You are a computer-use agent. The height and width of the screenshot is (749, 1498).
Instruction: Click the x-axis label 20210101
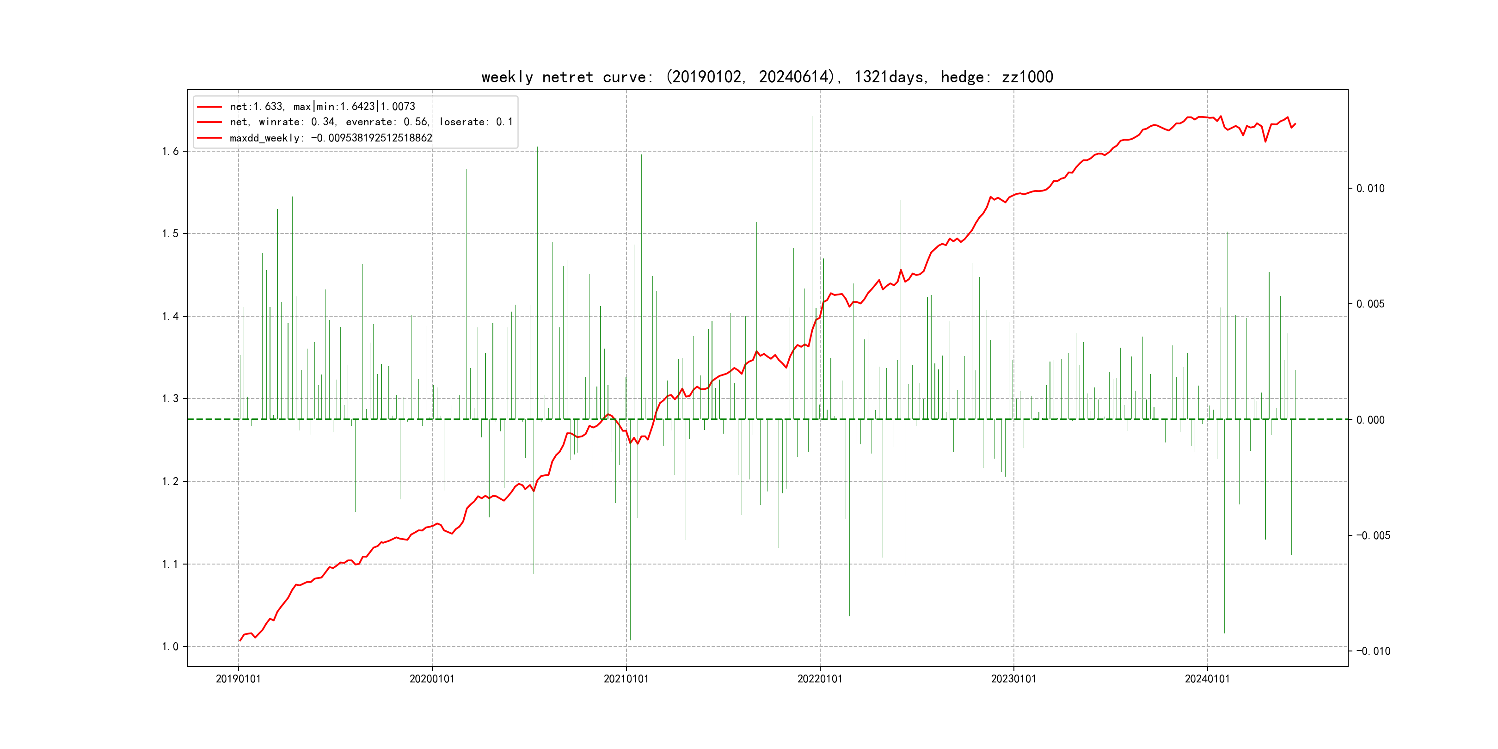(626, 679)
